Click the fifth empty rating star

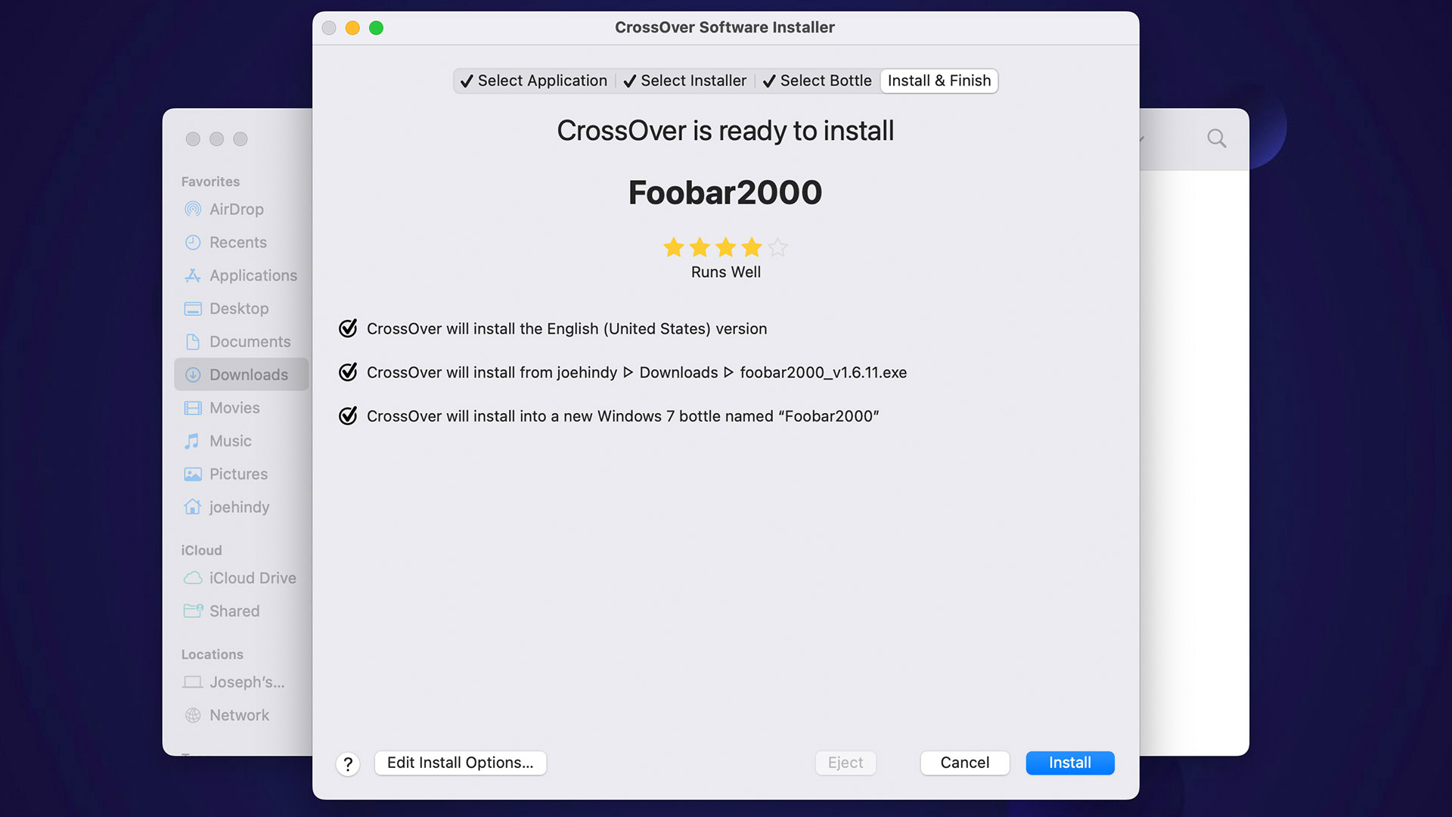pos(777,247)
